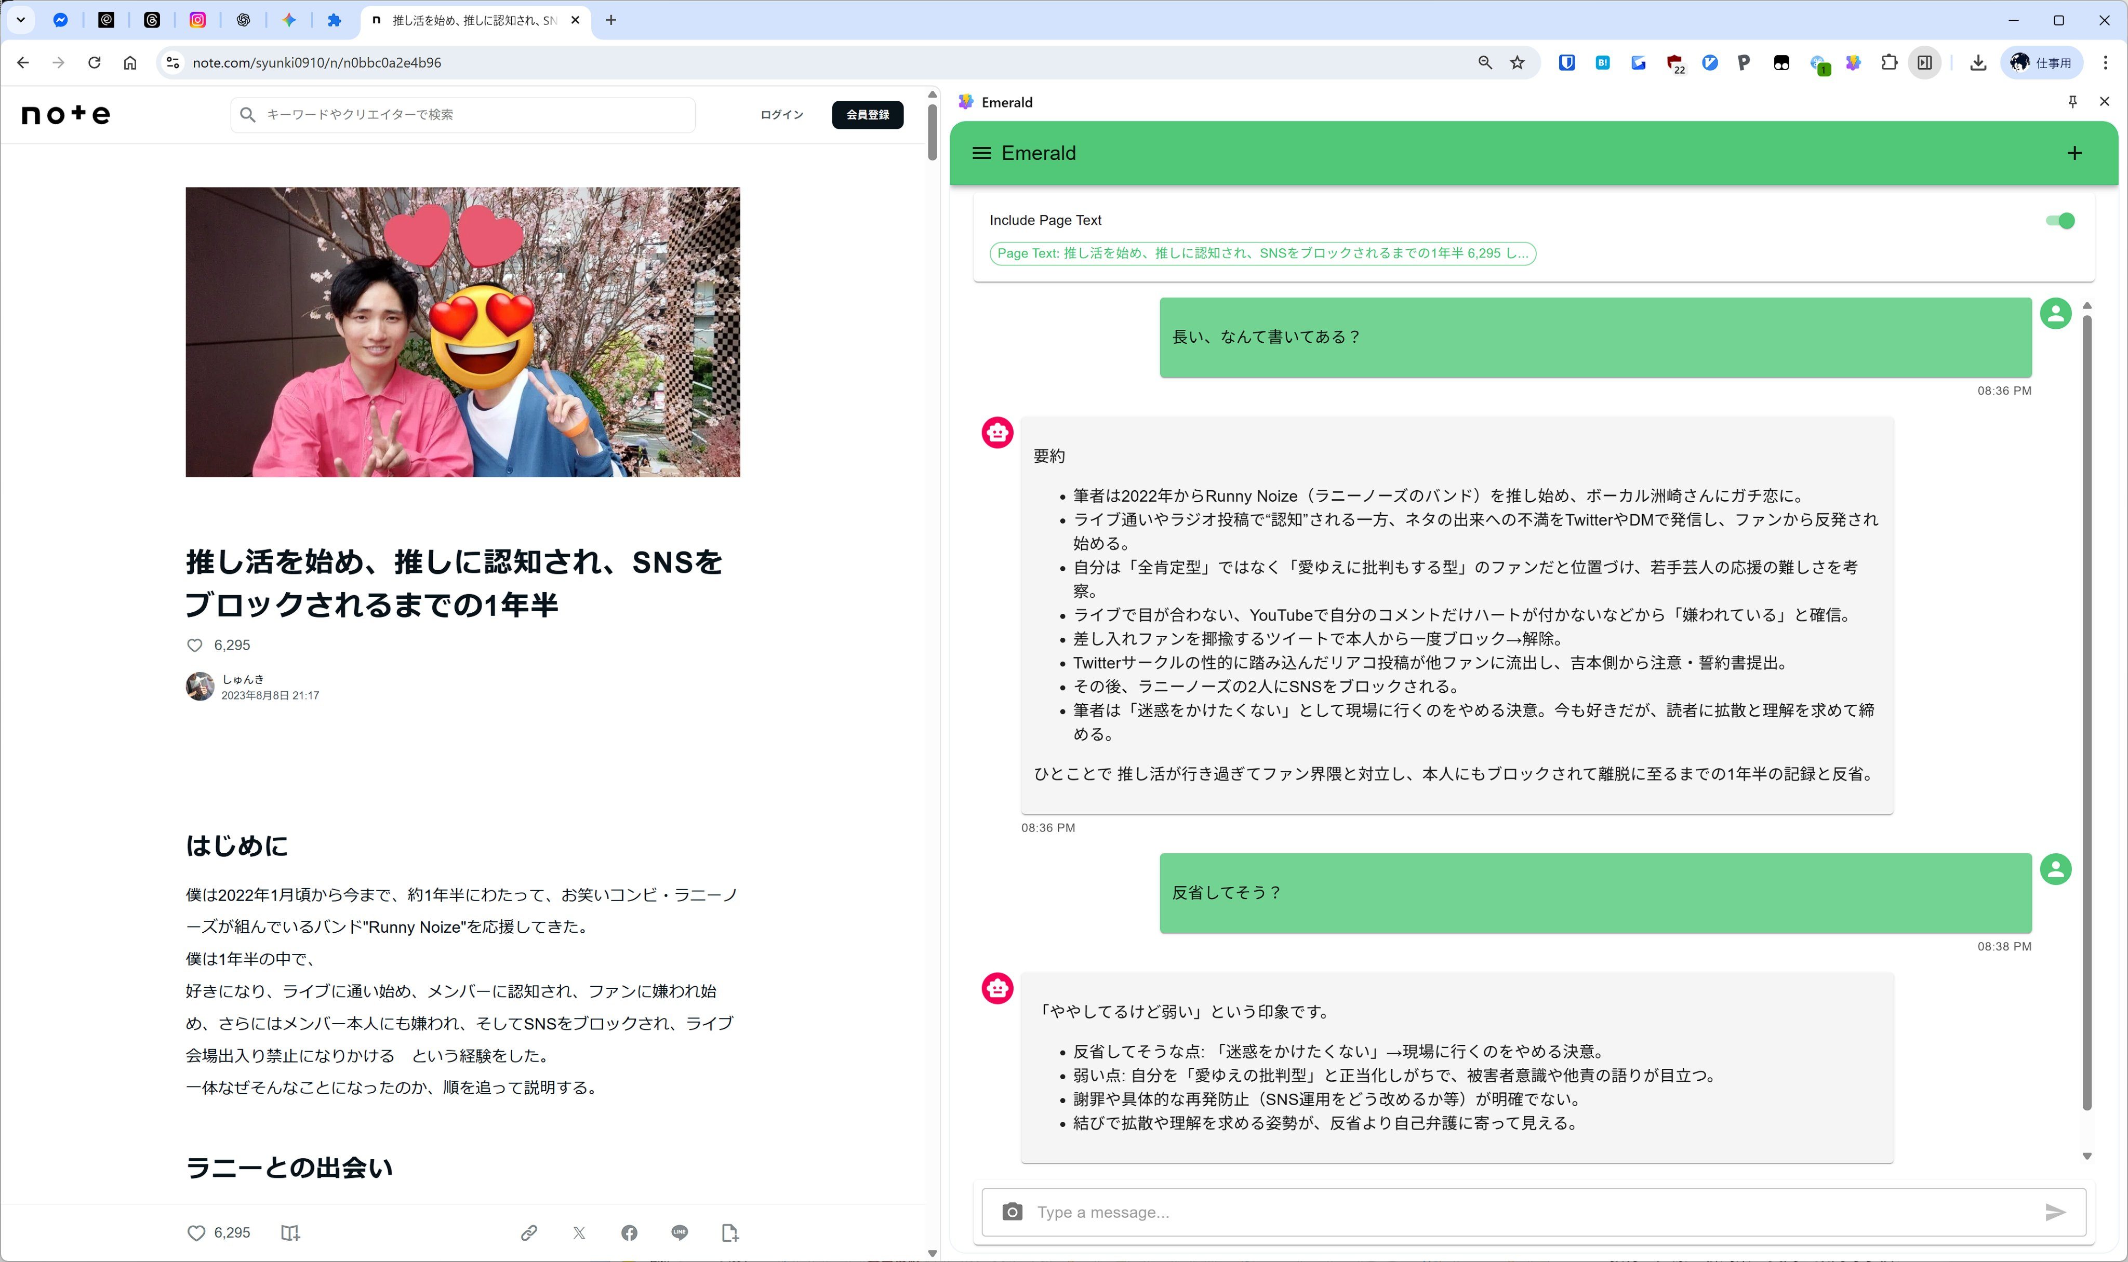Add the article to a magazine

tap(290, 1232)
